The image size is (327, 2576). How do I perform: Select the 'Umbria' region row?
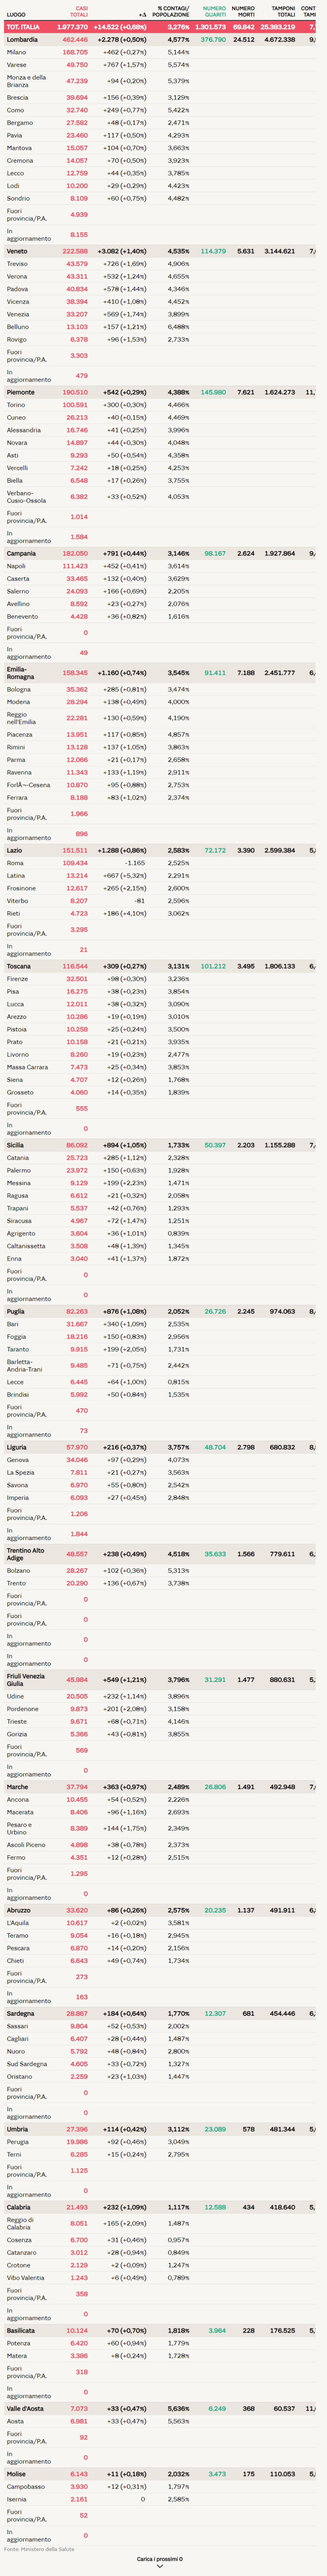coord(160,2129)
